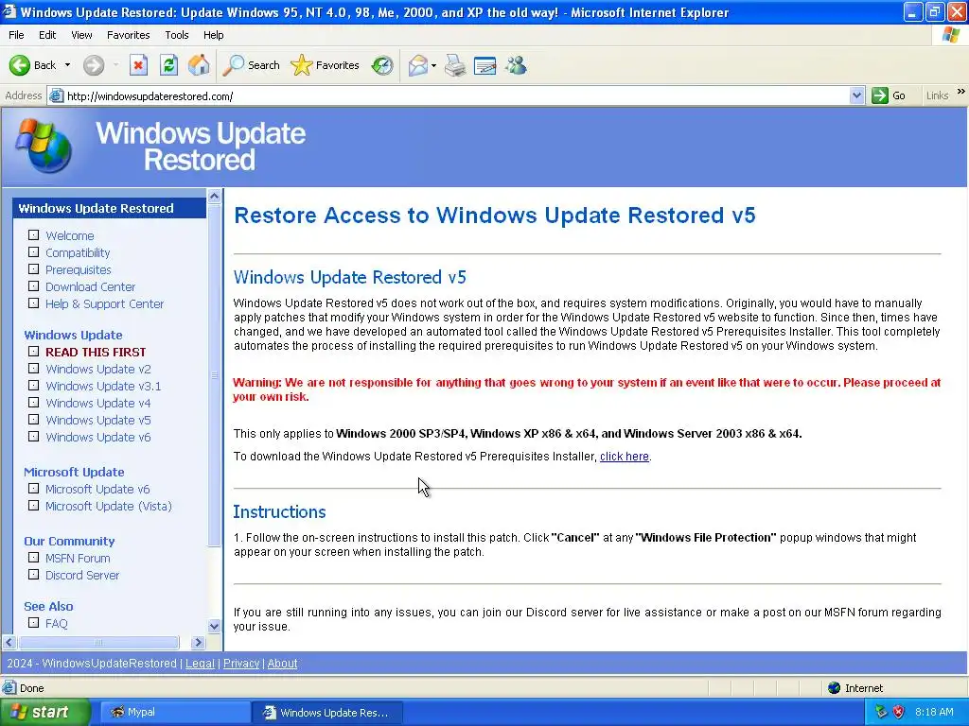Image resolution: width=969 pixels, height=726 pixels.
Task: Click the sidebar vertical scrollbar thumb
Action: [x=215, y=375]
